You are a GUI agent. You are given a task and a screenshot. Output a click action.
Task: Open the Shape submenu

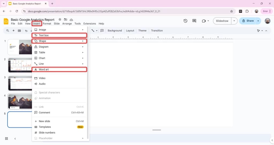tap(59, 41)
